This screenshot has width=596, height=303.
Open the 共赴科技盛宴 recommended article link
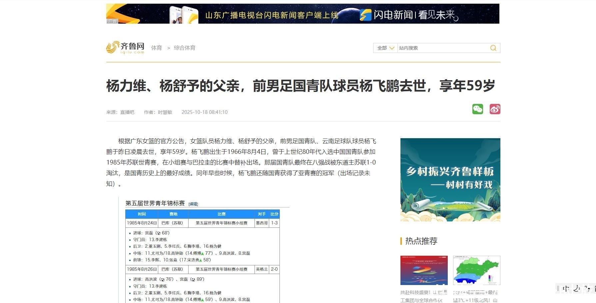(x=424, y=296)
